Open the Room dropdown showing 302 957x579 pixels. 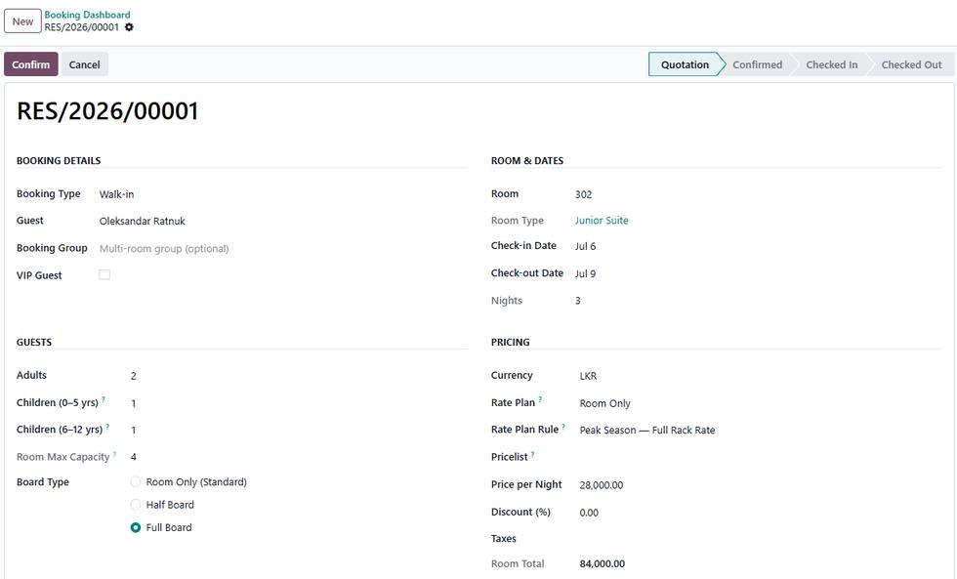(x=758, y=194)
